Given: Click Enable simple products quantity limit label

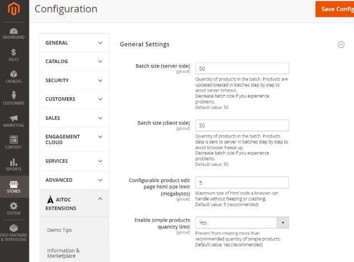Looking at the screenshot, I should 162,223.
